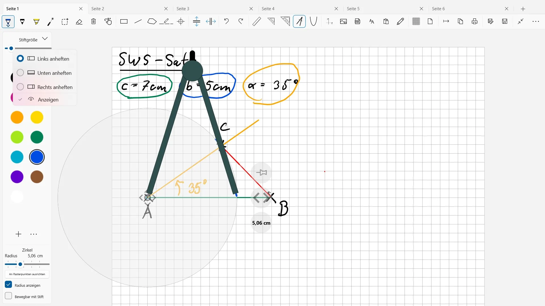Select the text tool
545x306 pixels.
(372, 22)
